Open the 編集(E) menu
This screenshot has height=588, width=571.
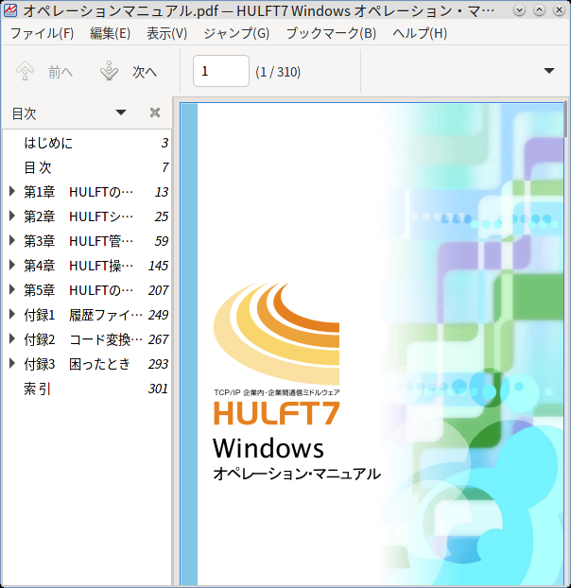110,33
